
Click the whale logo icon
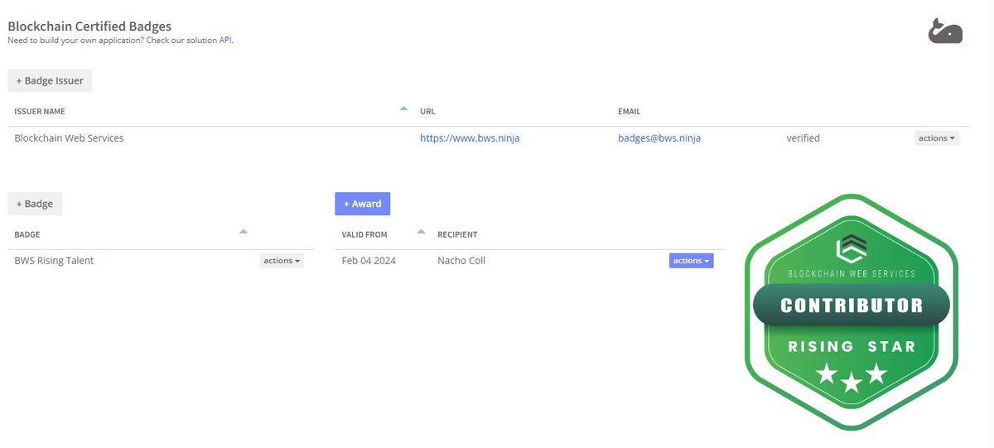945,31
